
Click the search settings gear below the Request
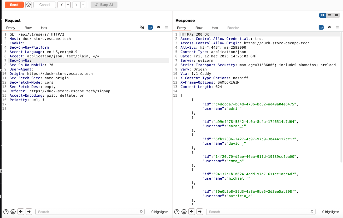click(13, 211)
